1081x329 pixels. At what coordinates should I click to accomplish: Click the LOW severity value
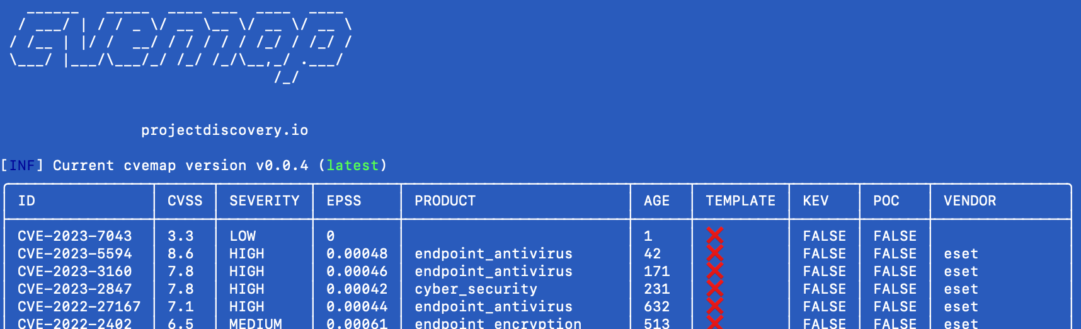(x=243, y=236)
